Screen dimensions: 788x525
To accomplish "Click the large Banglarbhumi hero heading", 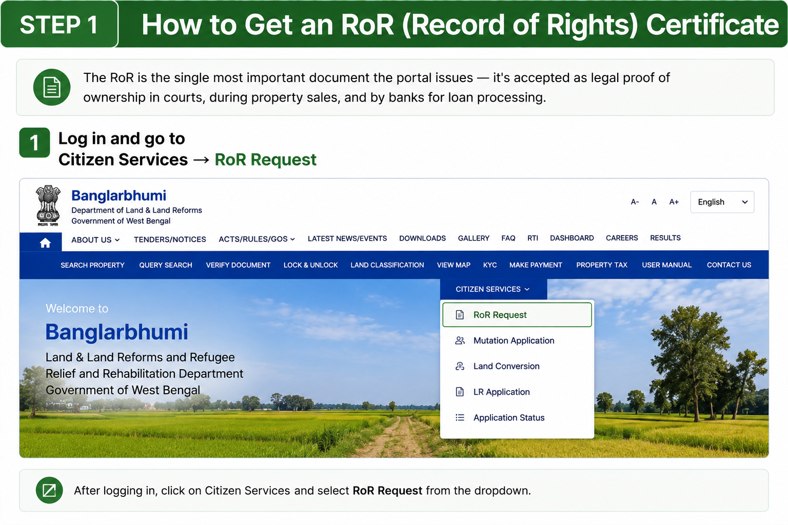I will 116,332.
